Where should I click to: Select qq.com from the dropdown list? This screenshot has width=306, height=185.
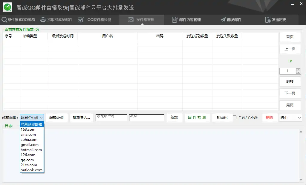pos(32,160)
